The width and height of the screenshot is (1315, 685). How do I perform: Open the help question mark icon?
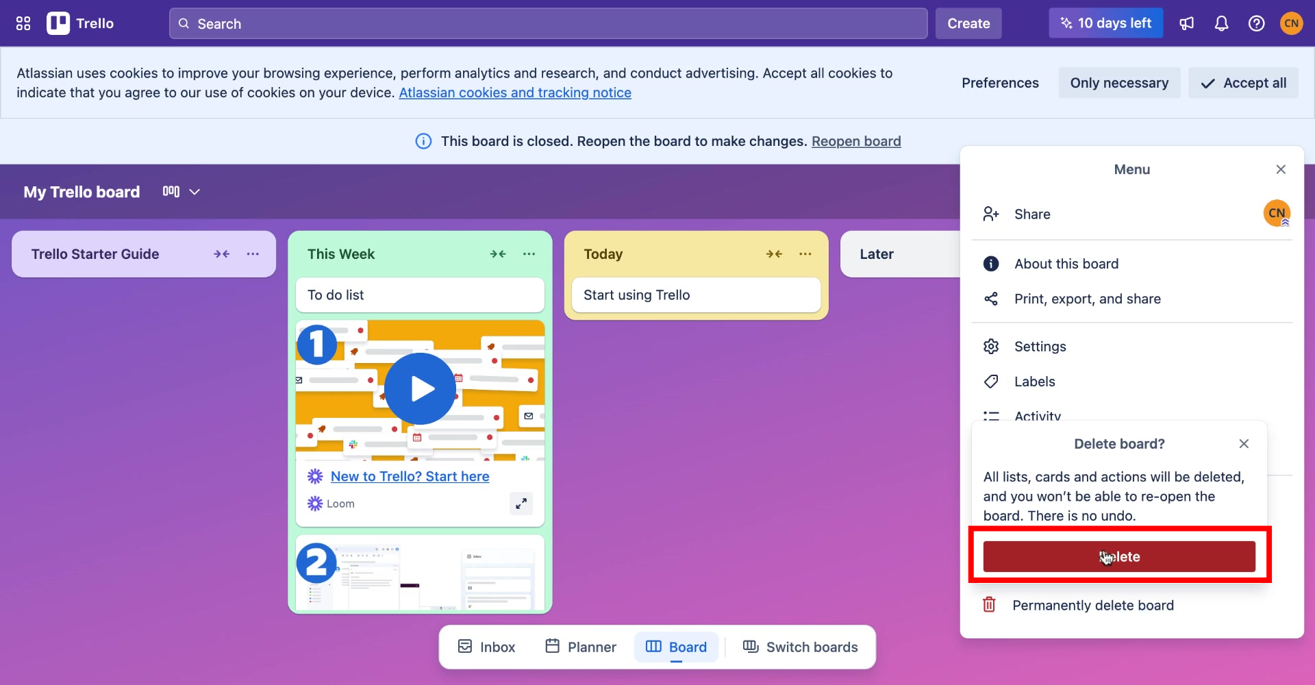pos(1257,23)
